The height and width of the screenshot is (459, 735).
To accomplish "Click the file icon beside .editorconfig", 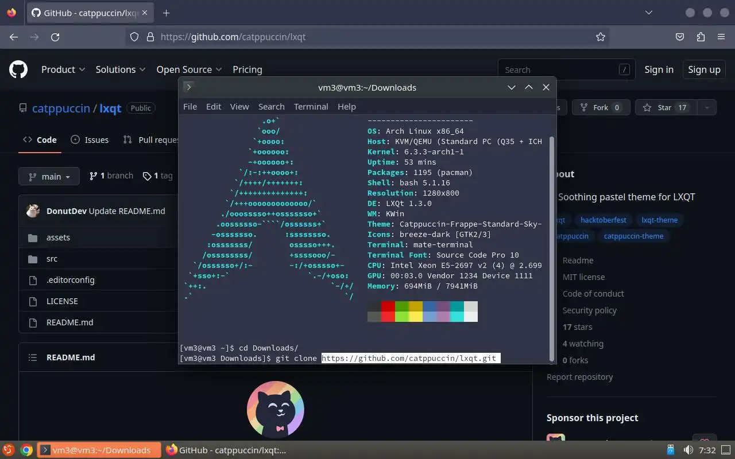I will click(33, 280).
